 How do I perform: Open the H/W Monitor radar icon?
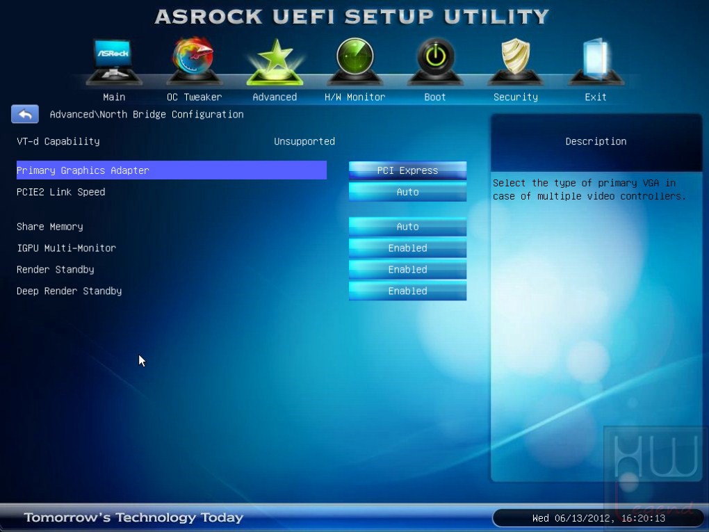click(355, 61)
